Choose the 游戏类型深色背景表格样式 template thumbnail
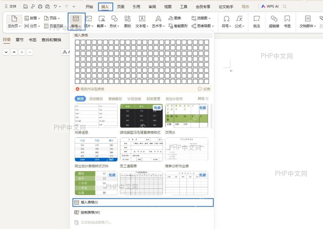Viewport: 323px width, 229px height. [141, 116]
